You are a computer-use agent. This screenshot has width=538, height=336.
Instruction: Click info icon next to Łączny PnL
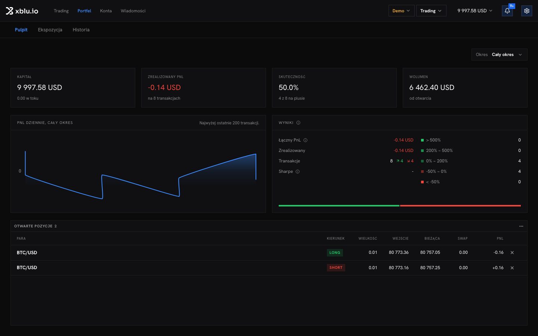coord(305,140)
